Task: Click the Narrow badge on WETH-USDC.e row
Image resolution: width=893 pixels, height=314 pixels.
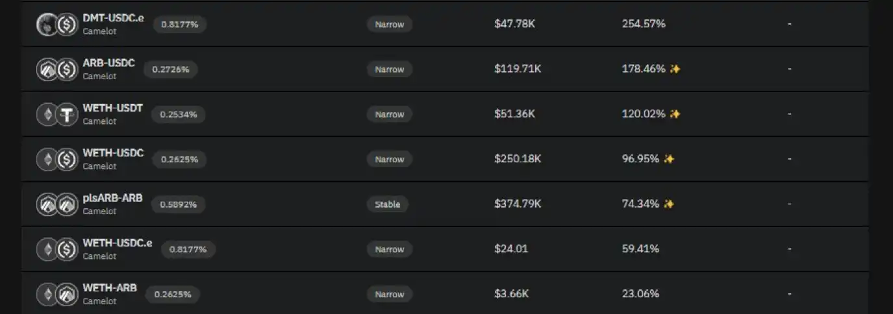Action: click(x=390, y=249)
